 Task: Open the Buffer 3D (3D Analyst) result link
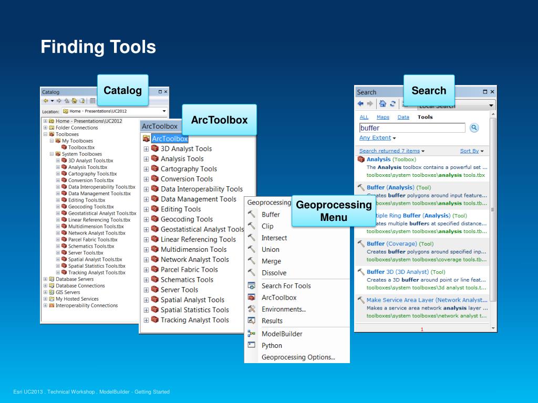[x=398, y=272]
